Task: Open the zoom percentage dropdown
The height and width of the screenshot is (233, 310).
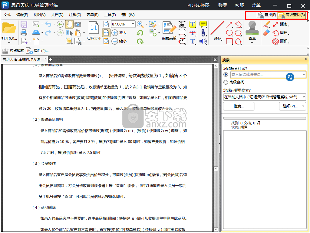Action: (133, 24)
